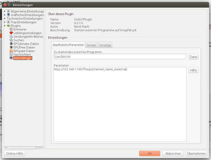Select Erinnerer in the plugin tree
Viewport: 211px width, 160px height.
pos(20,29)
